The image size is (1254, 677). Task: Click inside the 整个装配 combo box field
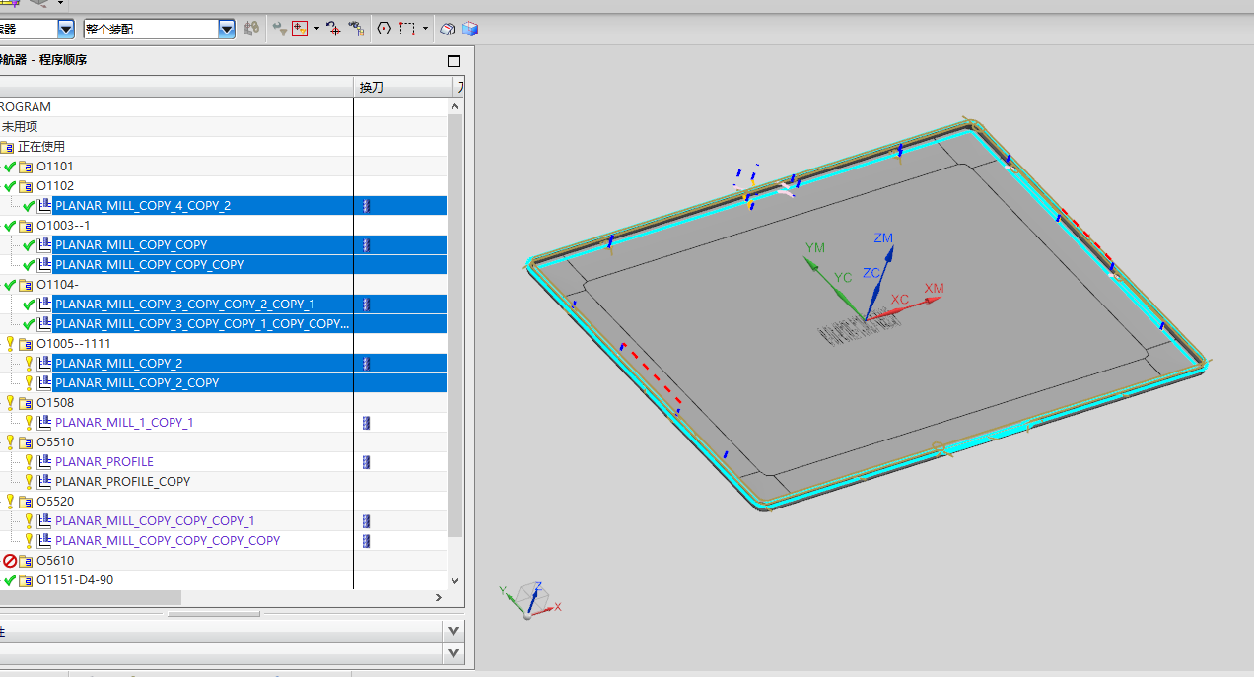click(x=151, y=29)
